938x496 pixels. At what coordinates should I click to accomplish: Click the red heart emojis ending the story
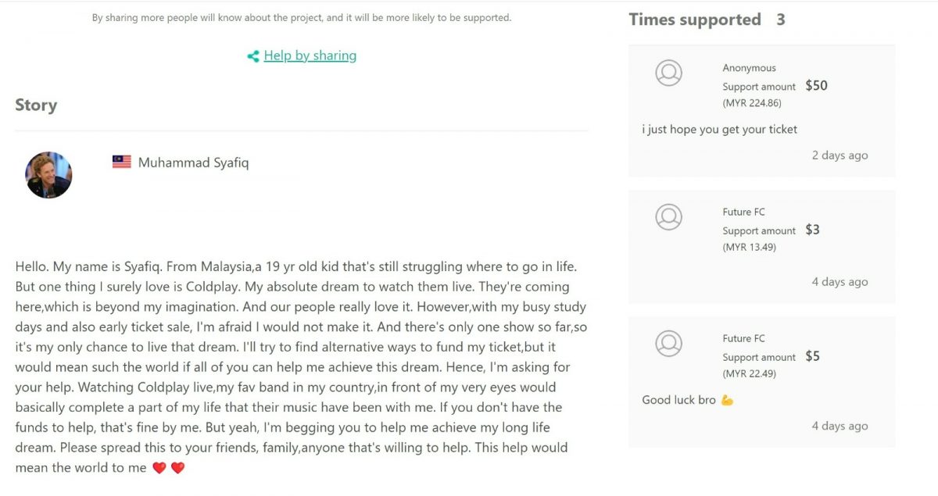pos(168,468)
